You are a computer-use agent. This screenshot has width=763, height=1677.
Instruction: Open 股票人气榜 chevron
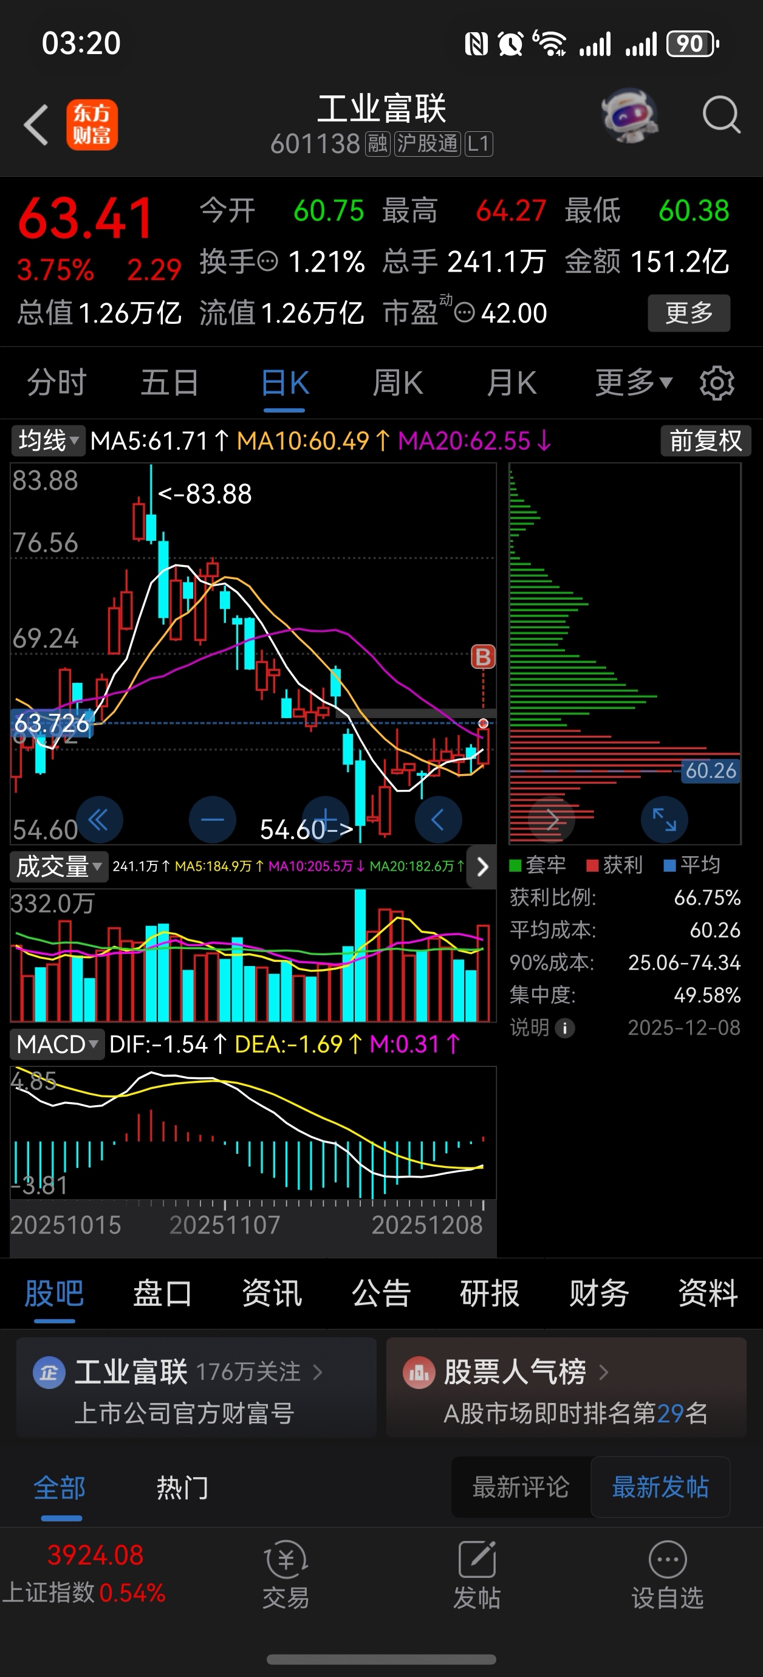(x=603, y=1373)
